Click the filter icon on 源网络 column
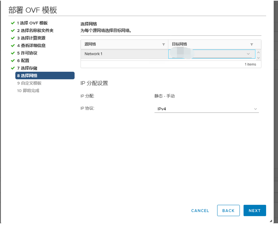Viewport: 278px width, 225px height. click(x=163, y=44)
